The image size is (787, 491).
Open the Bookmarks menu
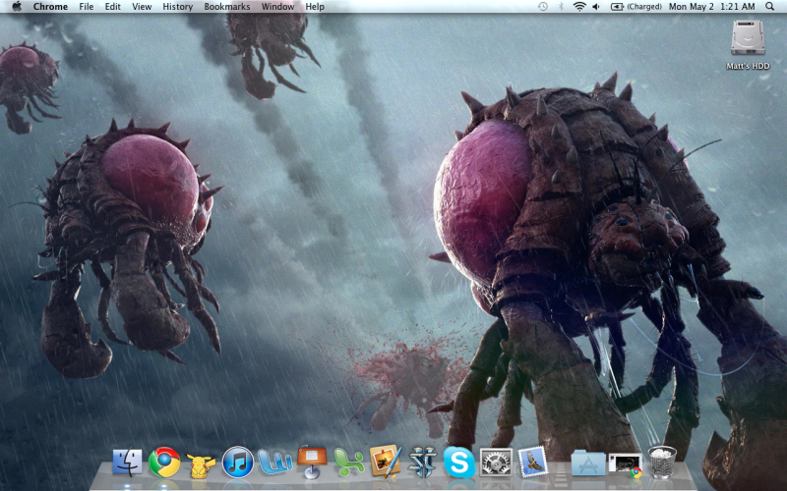tap(227, 7)
